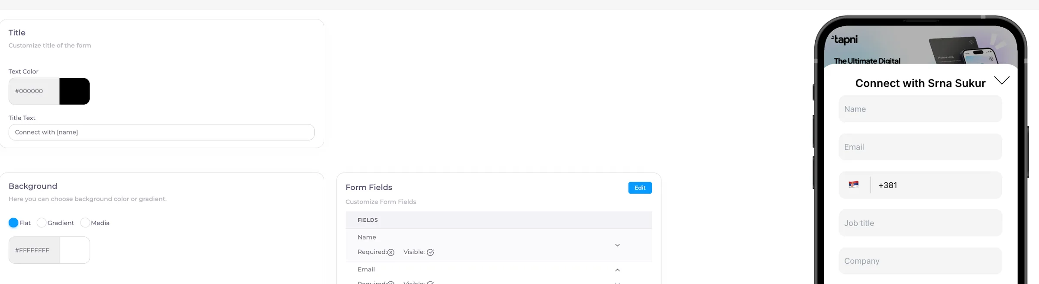Screen dimensions: 1039x284
Task: Collapse the Connect with Srna Sukur form
Action: point(1002,80)
